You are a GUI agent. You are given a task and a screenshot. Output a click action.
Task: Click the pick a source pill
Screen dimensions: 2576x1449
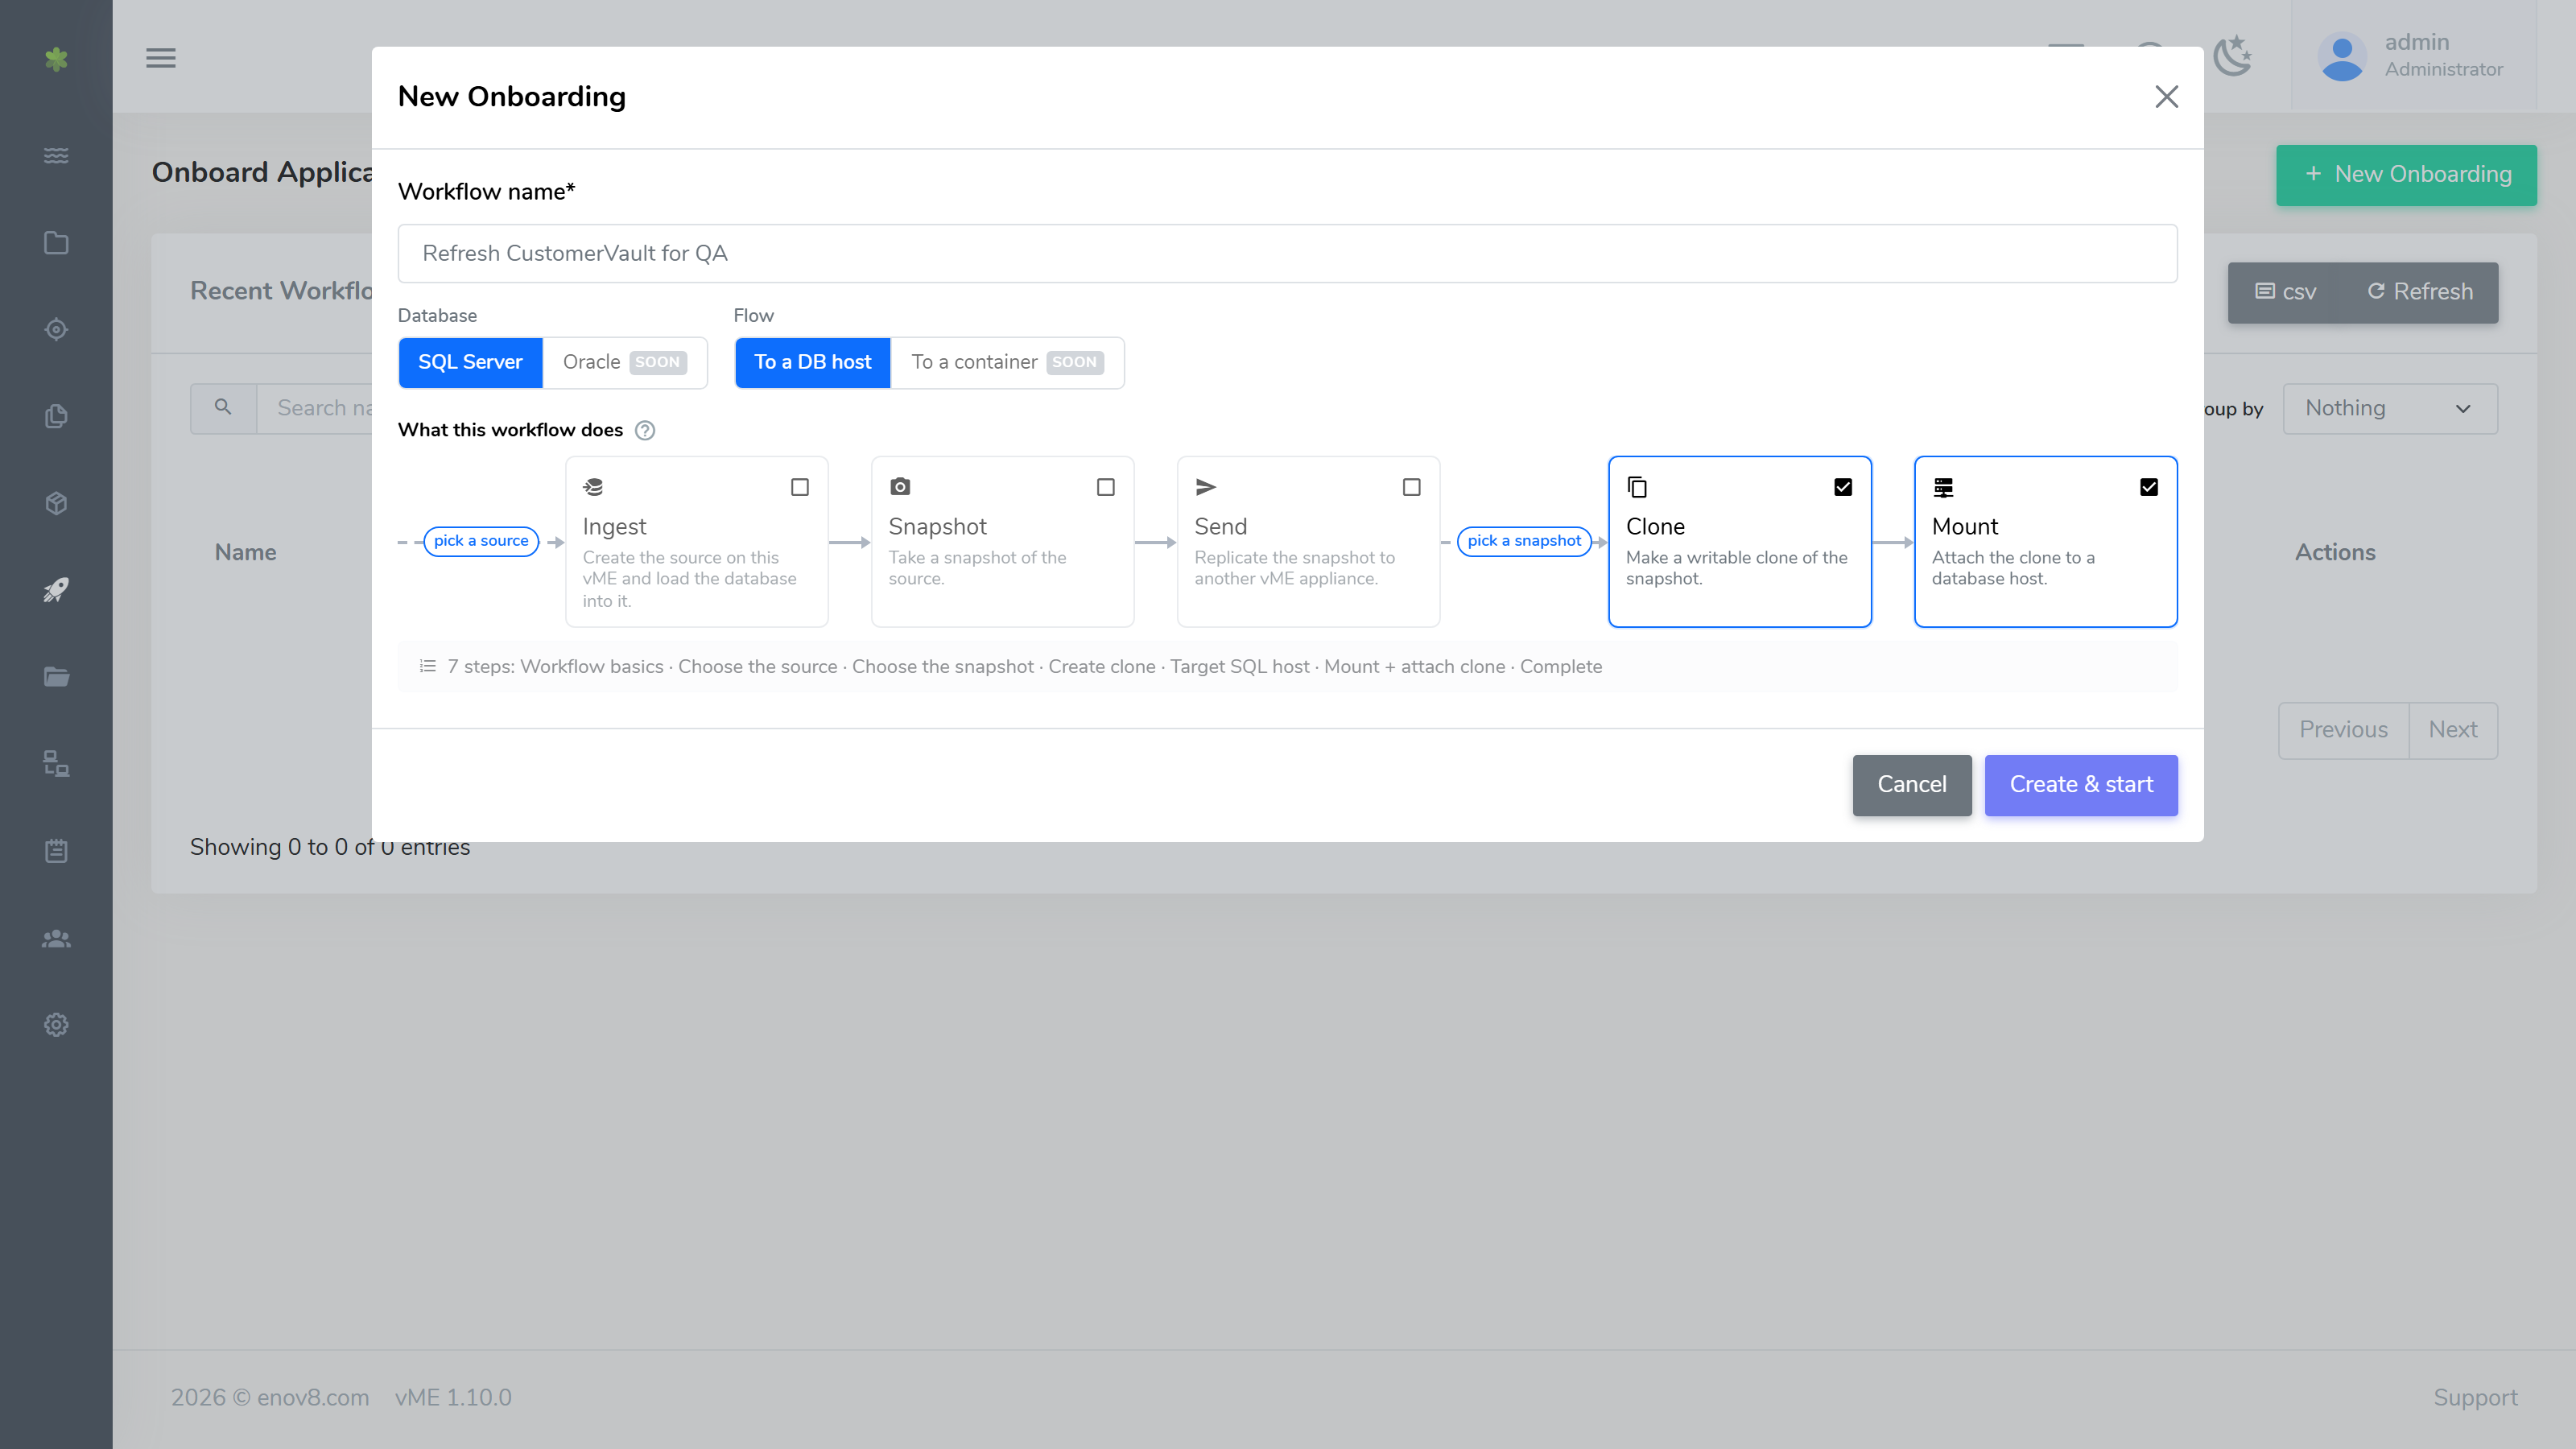(x=481, y=541)
